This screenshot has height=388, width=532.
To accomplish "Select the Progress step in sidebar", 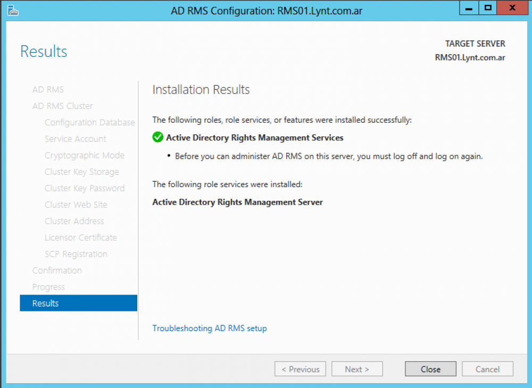I will (x=48, y=287).
